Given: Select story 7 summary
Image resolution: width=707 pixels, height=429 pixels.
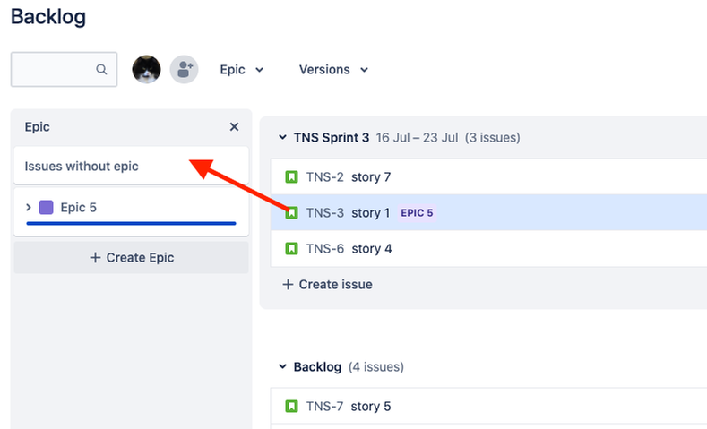Looking at the screenshot, I should [371, 177].
